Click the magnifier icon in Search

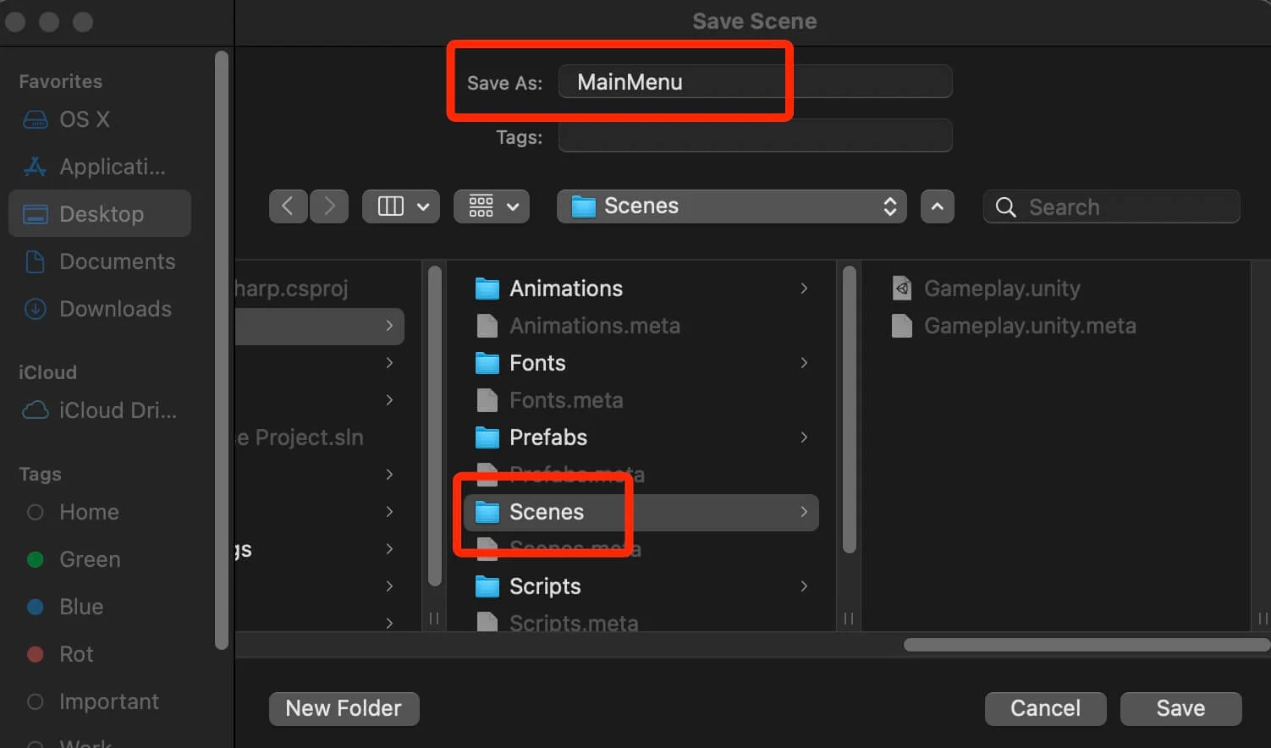(1005, 207)
